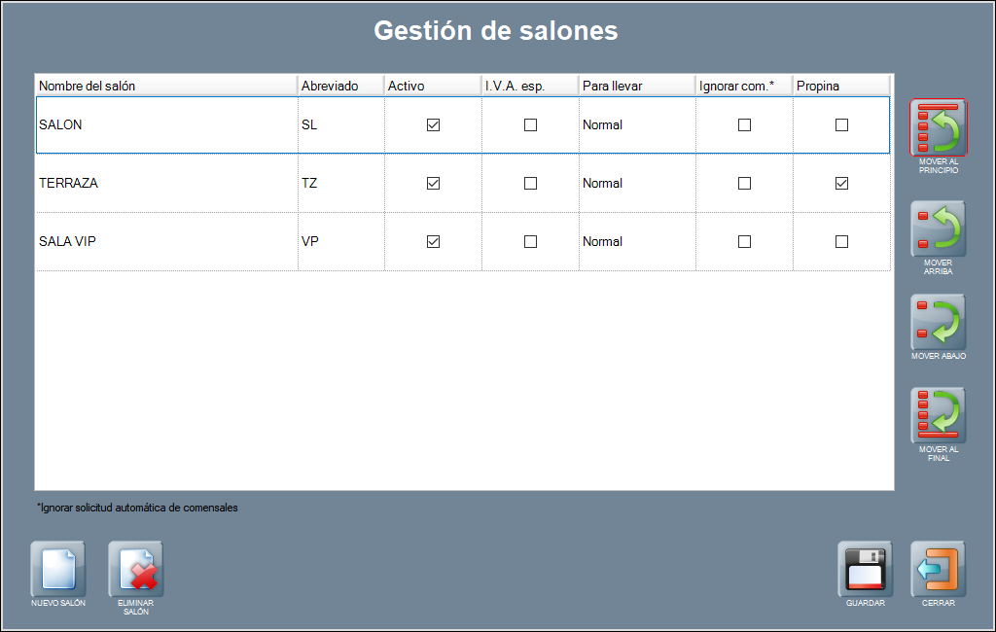The width and height of the screenshot is (996, 632).
Task: Open Para llevar dropdown for TERRAZA
Action: coord(636,183)
